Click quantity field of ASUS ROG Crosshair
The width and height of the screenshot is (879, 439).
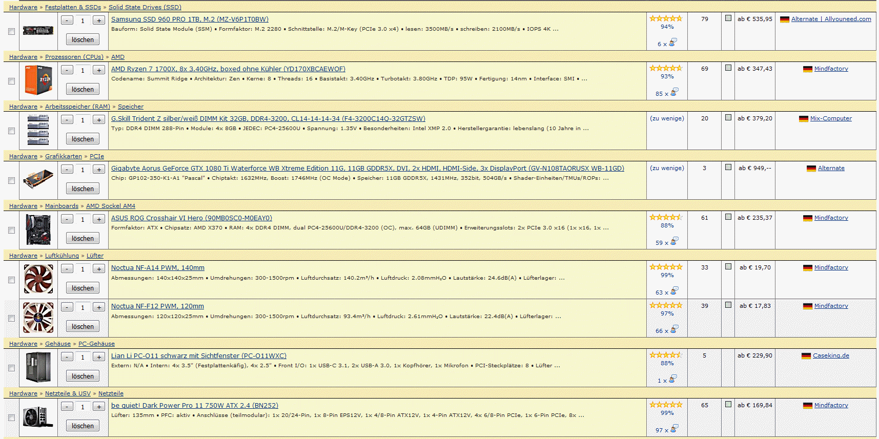[x=83, y=219]
